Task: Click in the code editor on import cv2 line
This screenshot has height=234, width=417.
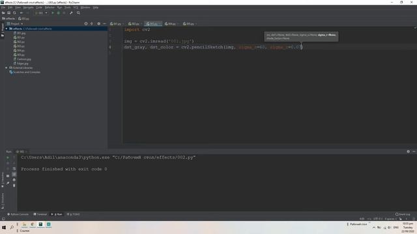Action: tap(137, 30)
